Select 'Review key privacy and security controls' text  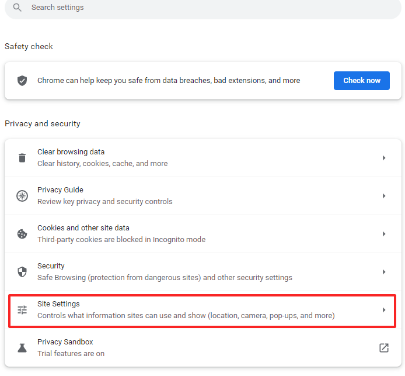(x=104, y=202)
